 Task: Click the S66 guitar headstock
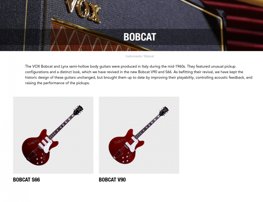click(x=78, y=110)
